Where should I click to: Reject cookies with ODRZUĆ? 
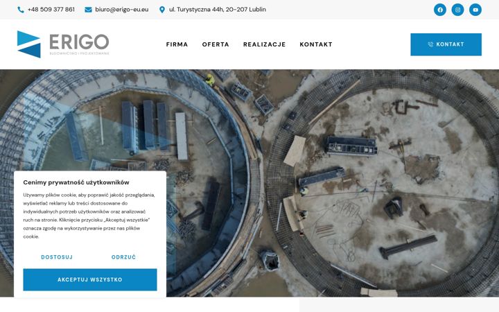click(x=123, y=257)
